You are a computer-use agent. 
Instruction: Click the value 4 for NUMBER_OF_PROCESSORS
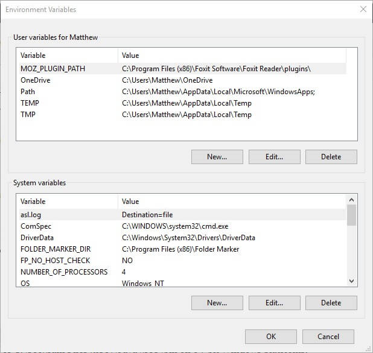(x=124, y=272)
